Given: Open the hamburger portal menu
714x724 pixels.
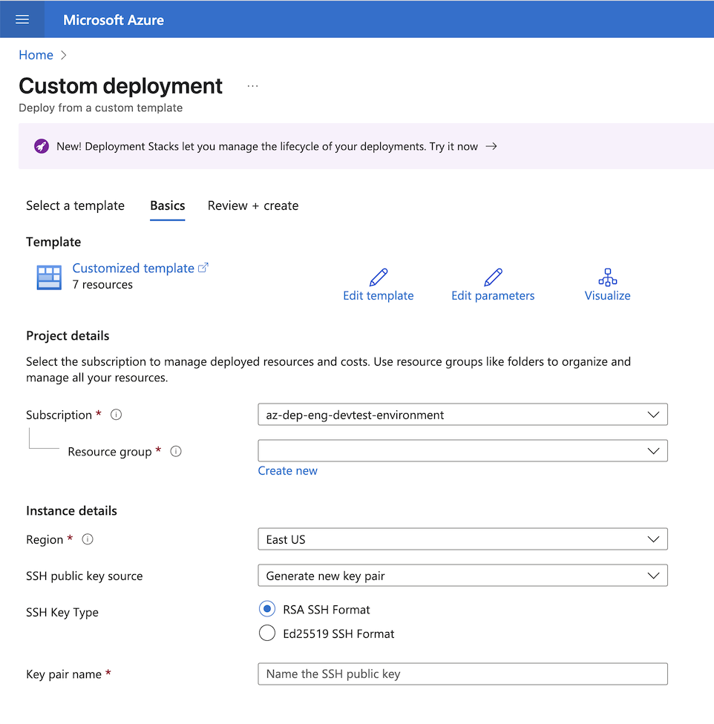Looking at the screenshot, I should (22, 19).
